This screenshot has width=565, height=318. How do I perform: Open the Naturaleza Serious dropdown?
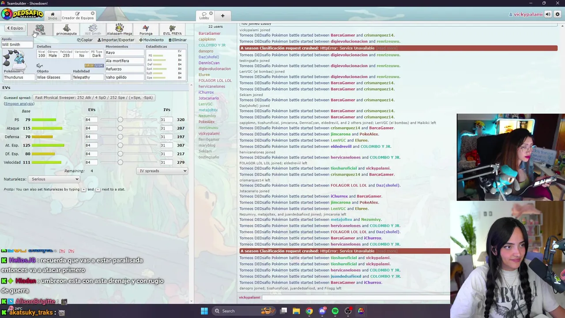click(53, 179)
